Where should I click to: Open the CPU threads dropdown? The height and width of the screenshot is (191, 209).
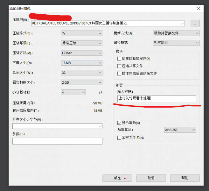click(x=73, y=92)
